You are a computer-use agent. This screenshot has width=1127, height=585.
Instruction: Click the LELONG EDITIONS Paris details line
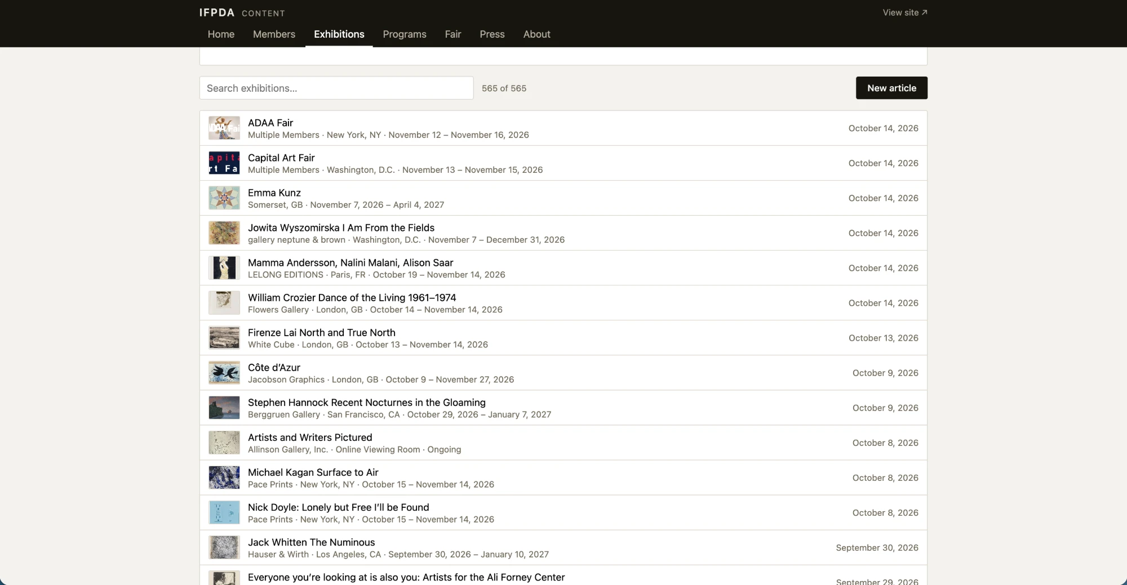[x=376, y=274]
